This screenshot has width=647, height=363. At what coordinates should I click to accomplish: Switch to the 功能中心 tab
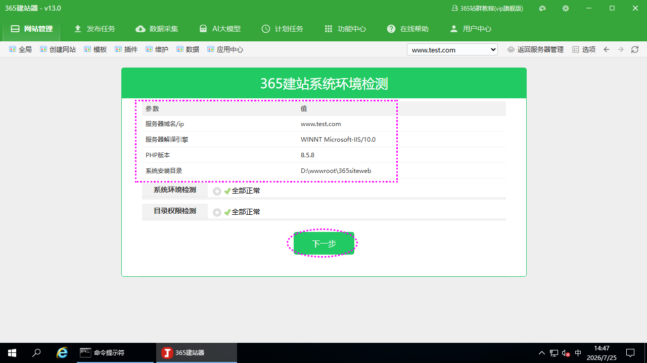(345, 29)
